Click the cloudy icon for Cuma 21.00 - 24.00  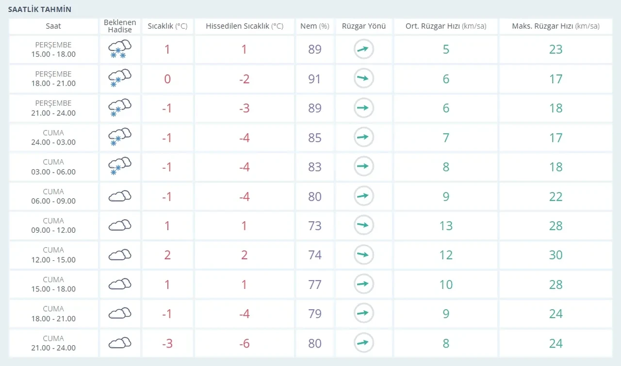click(120, 343)
